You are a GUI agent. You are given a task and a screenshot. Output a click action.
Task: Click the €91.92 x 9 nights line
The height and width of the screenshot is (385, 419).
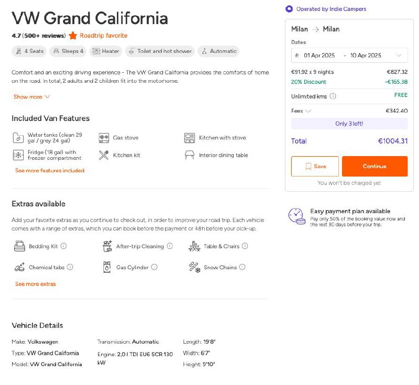pyautogui.click(x=312, y=72)
